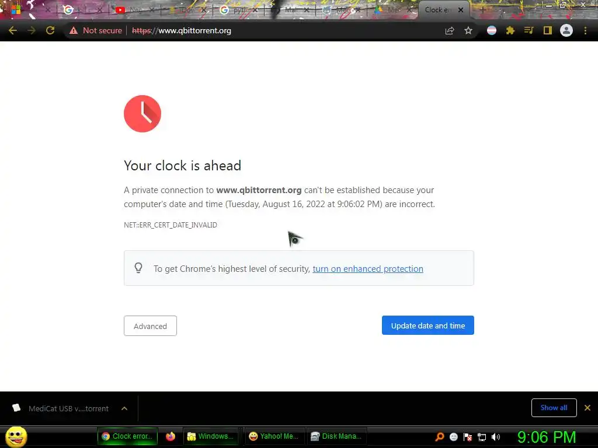Launch Firefox from the taskbar
This screenshot has width=598, height=448.
[x=171, y=436]
